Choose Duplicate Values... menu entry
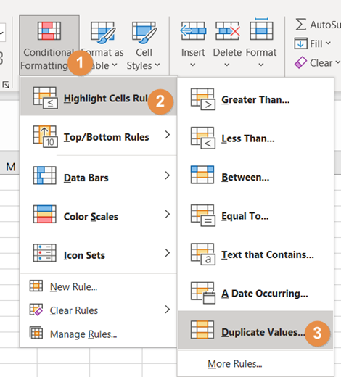 click(256, 330)
